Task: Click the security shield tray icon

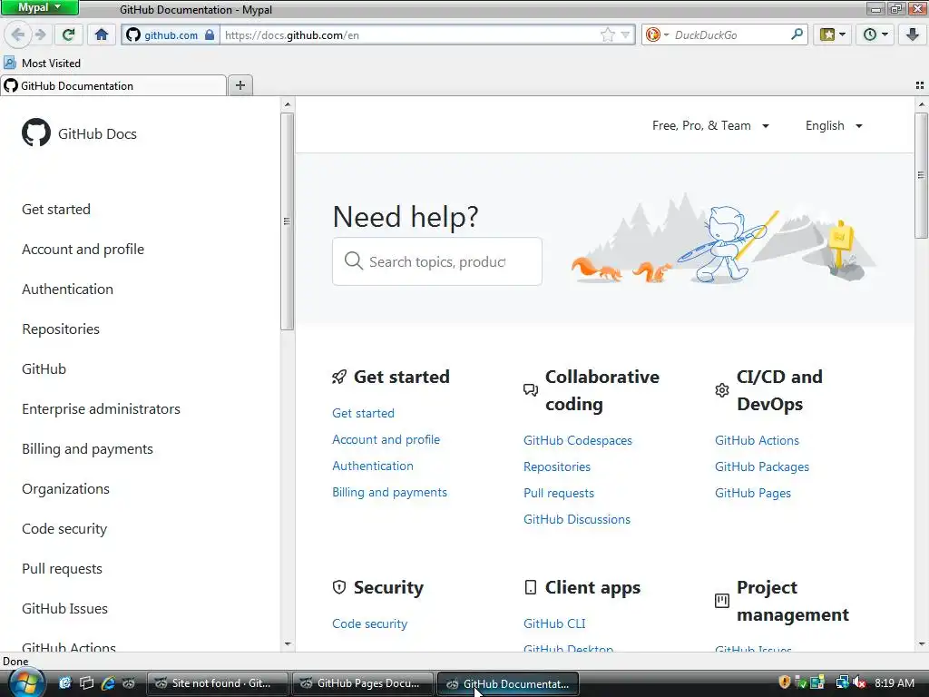Action: click(785, 682)
